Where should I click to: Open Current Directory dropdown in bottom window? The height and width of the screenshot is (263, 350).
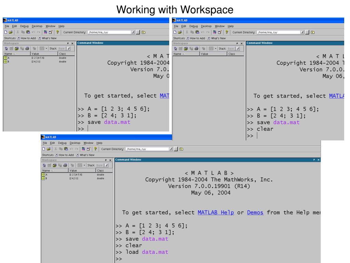tap(171, 149)
